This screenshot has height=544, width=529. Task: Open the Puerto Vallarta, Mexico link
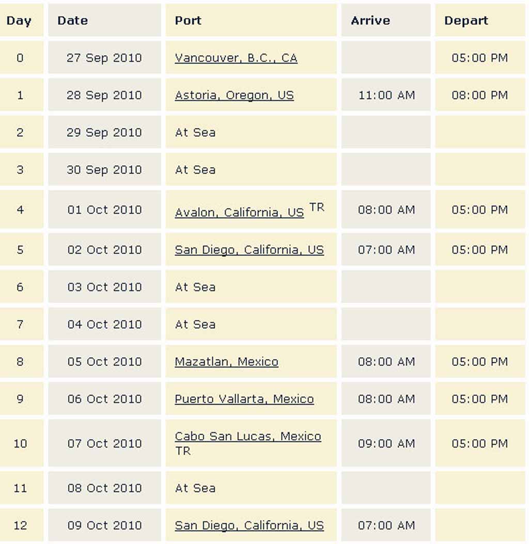pyautogui.click(x=244, y=399)
